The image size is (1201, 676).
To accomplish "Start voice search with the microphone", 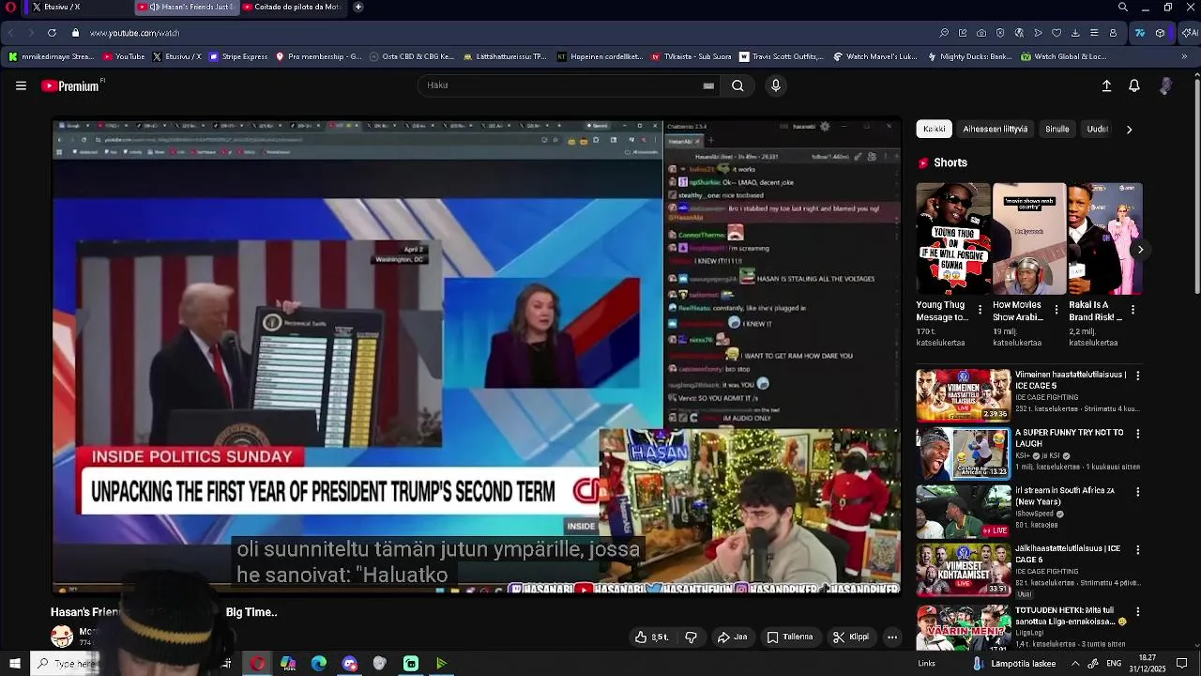I will coord(775,85).
